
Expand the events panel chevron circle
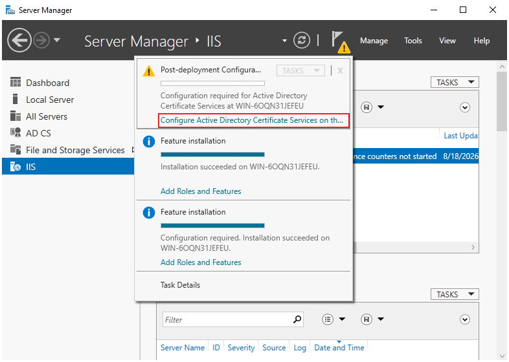(x=465, y=319)
